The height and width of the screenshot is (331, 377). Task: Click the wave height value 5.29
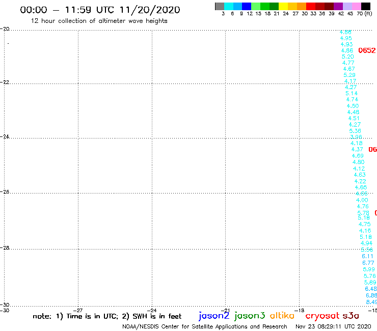[349, 75]
